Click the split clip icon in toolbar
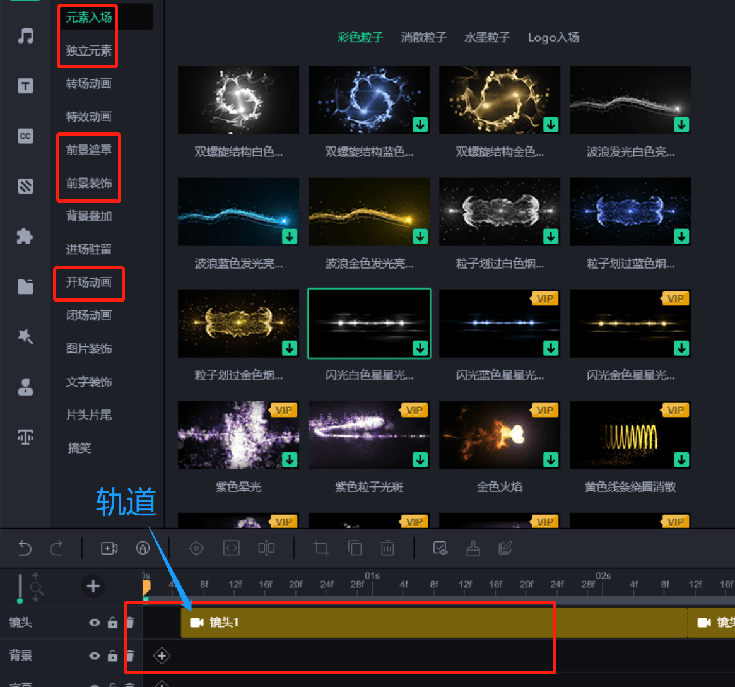 coord(266,548)
